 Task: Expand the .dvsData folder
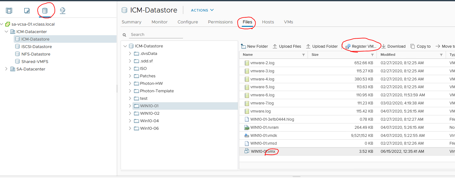[x=130, y=53]
